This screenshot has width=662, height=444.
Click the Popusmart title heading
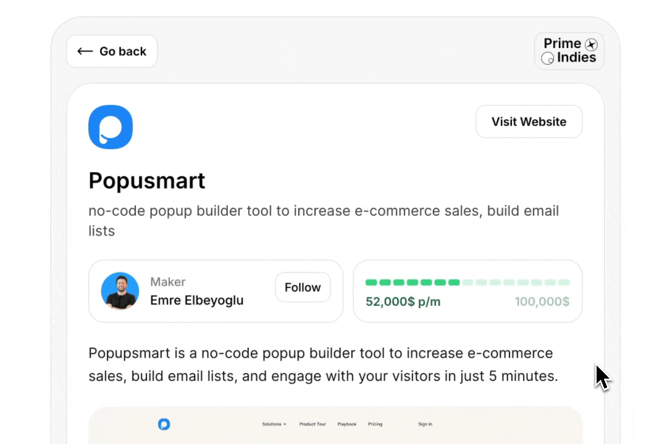(146, 181)
